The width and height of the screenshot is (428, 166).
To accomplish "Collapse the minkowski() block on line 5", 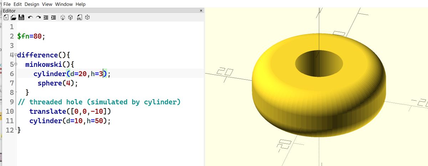I will point(16,64).
